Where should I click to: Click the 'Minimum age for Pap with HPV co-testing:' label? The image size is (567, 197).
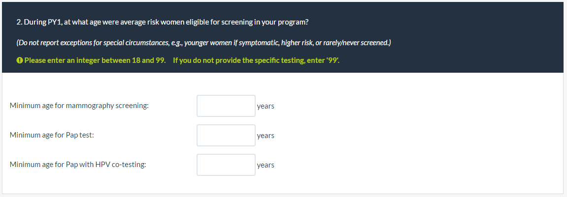pos(78,165)
